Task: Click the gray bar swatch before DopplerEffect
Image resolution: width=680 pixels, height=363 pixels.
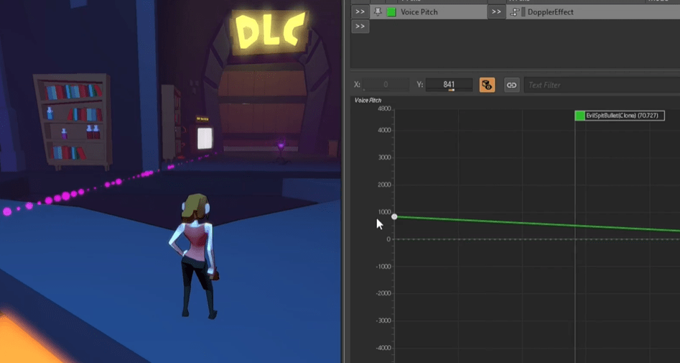Action: [523, 12]
